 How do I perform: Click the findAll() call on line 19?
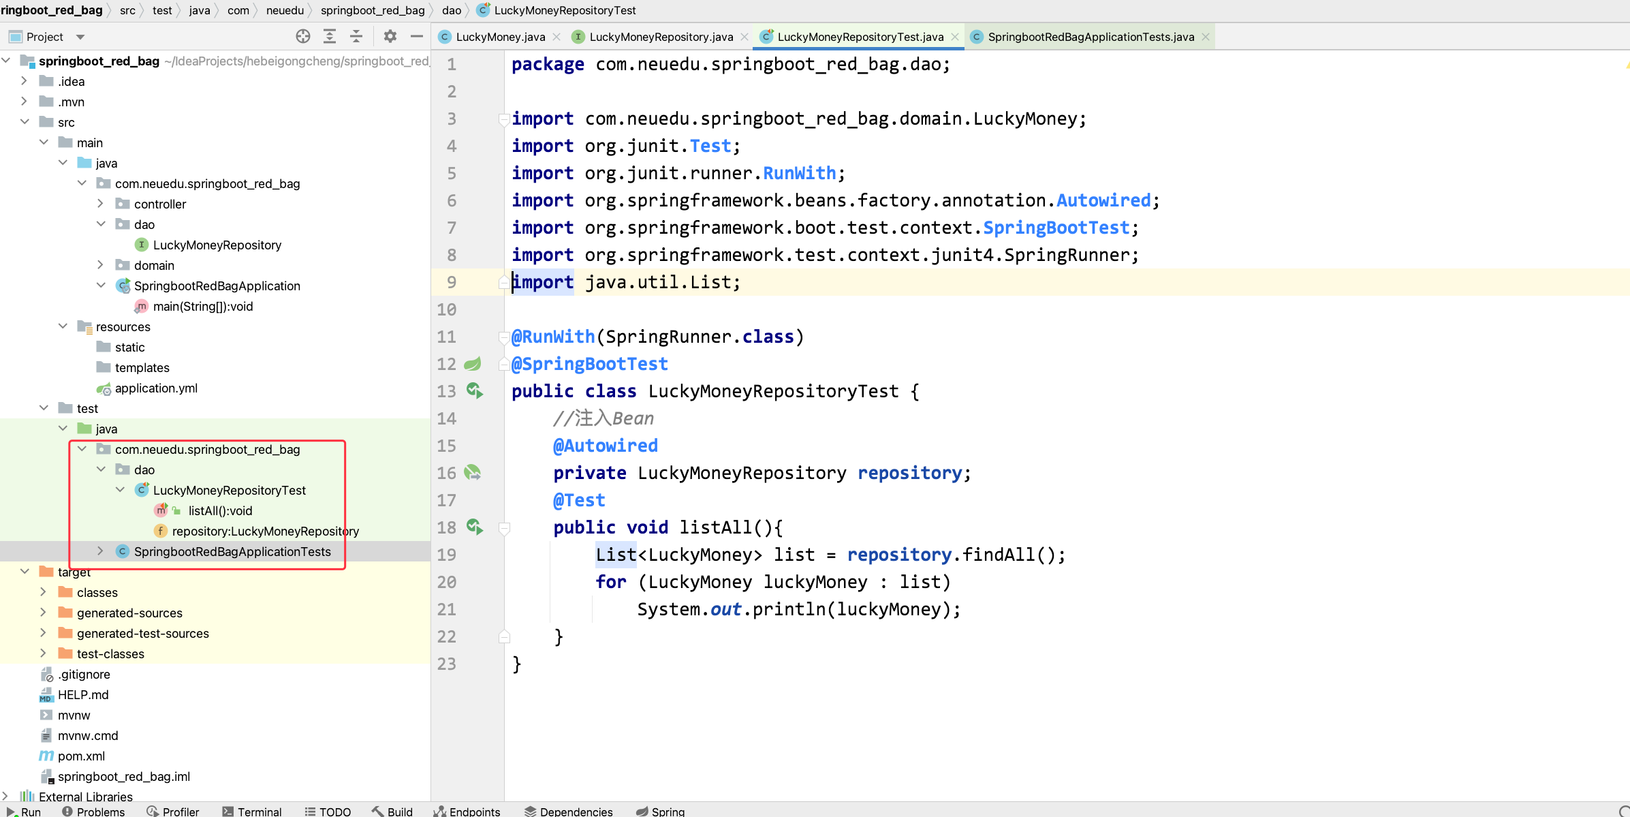(1009, 555)
